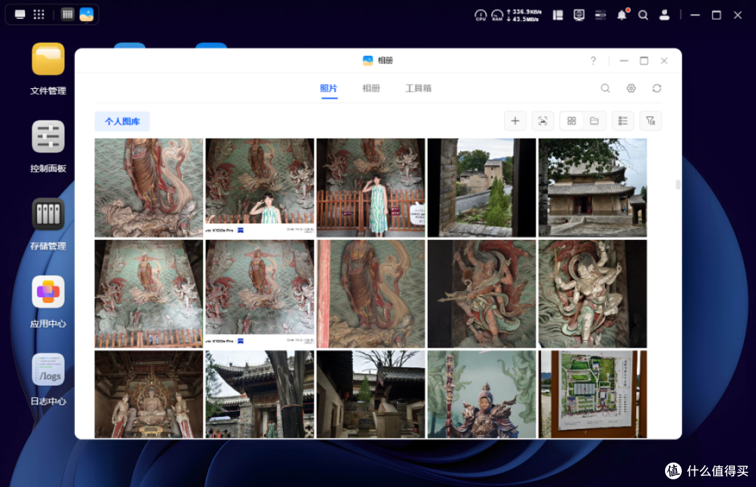Toggle the list layout view
The height and width of the screenshot is (487, 756).
pos(623,121)
